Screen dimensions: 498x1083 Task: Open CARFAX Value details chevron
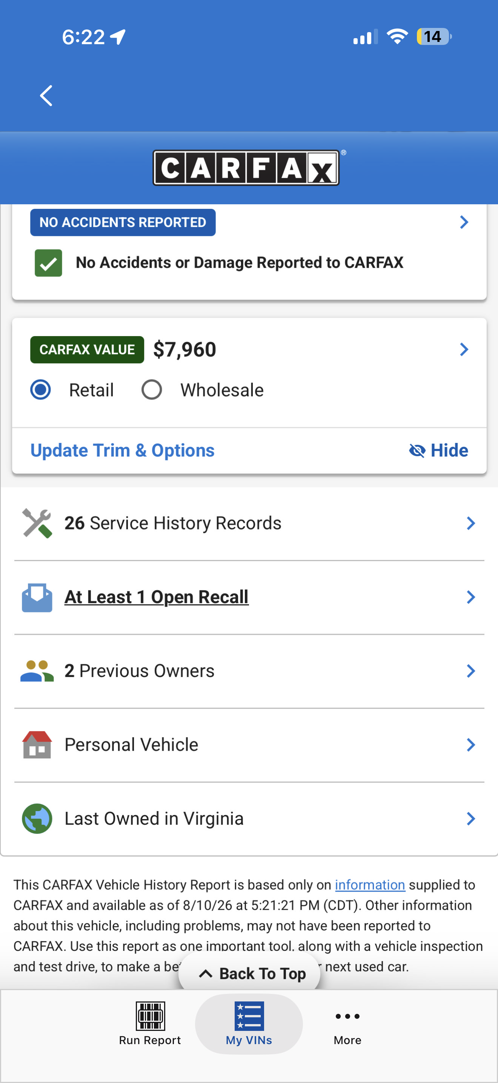pyautogui.click(x=464, y=349)
